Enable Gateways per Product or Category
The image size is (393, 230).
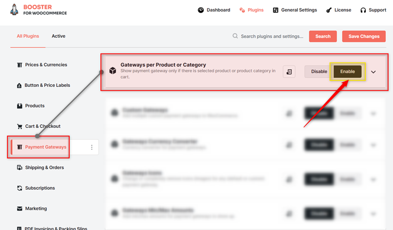[x=348, y=72]
